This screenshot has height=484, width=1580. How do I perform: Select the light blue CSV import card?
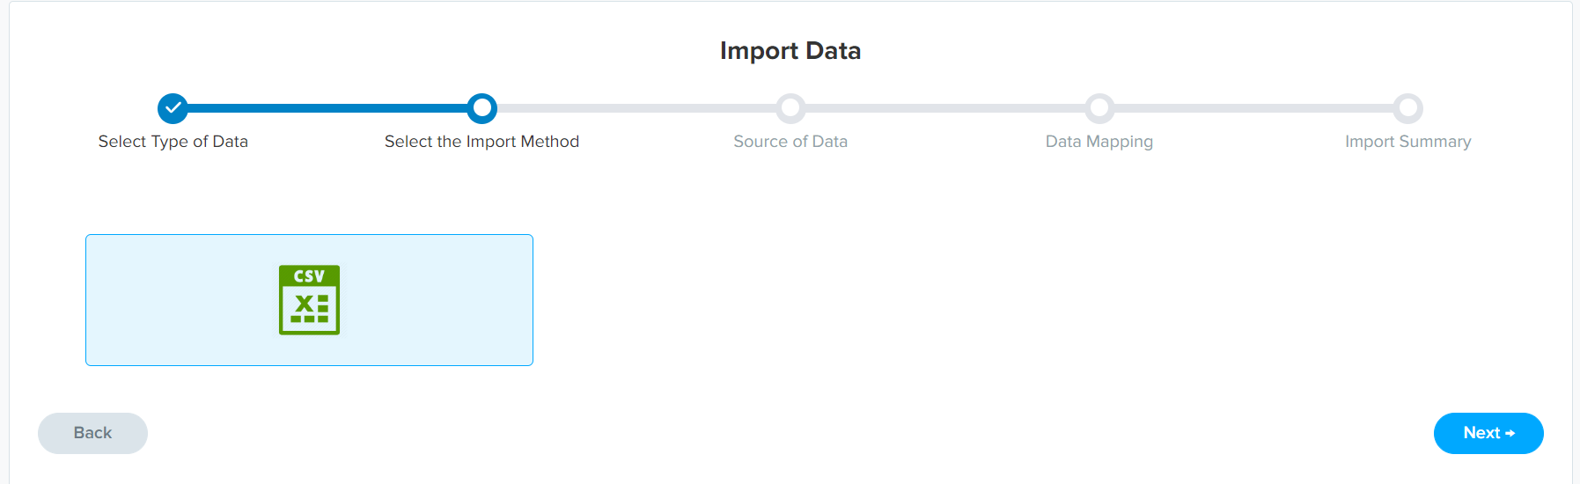click(309, 300)
